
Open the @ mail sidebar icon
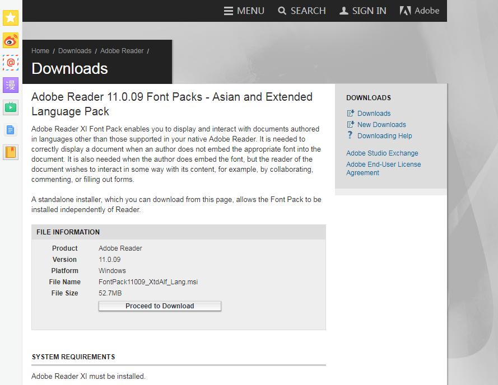coord(11,63)
